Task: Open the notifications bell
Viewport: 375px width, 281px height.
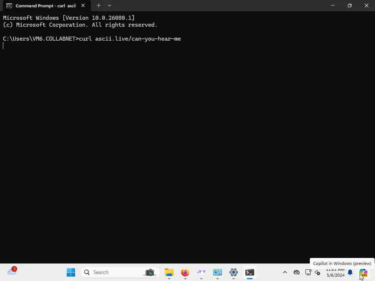Action: [x=350, y=272]
